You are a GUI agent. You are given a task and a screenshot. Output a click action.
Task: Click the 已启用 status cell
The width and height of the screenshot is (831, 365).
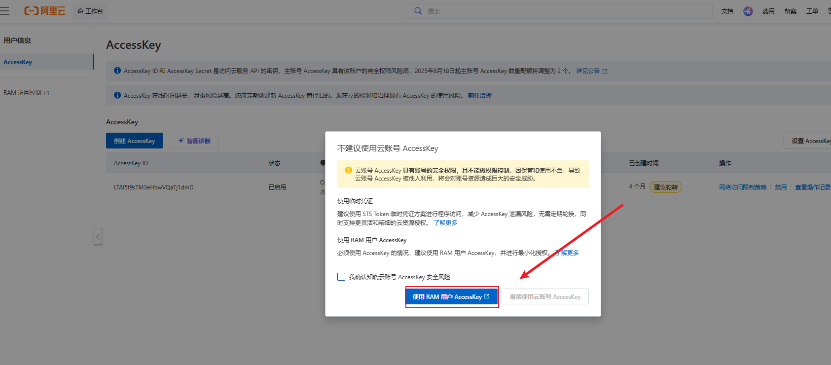[277, 187]
